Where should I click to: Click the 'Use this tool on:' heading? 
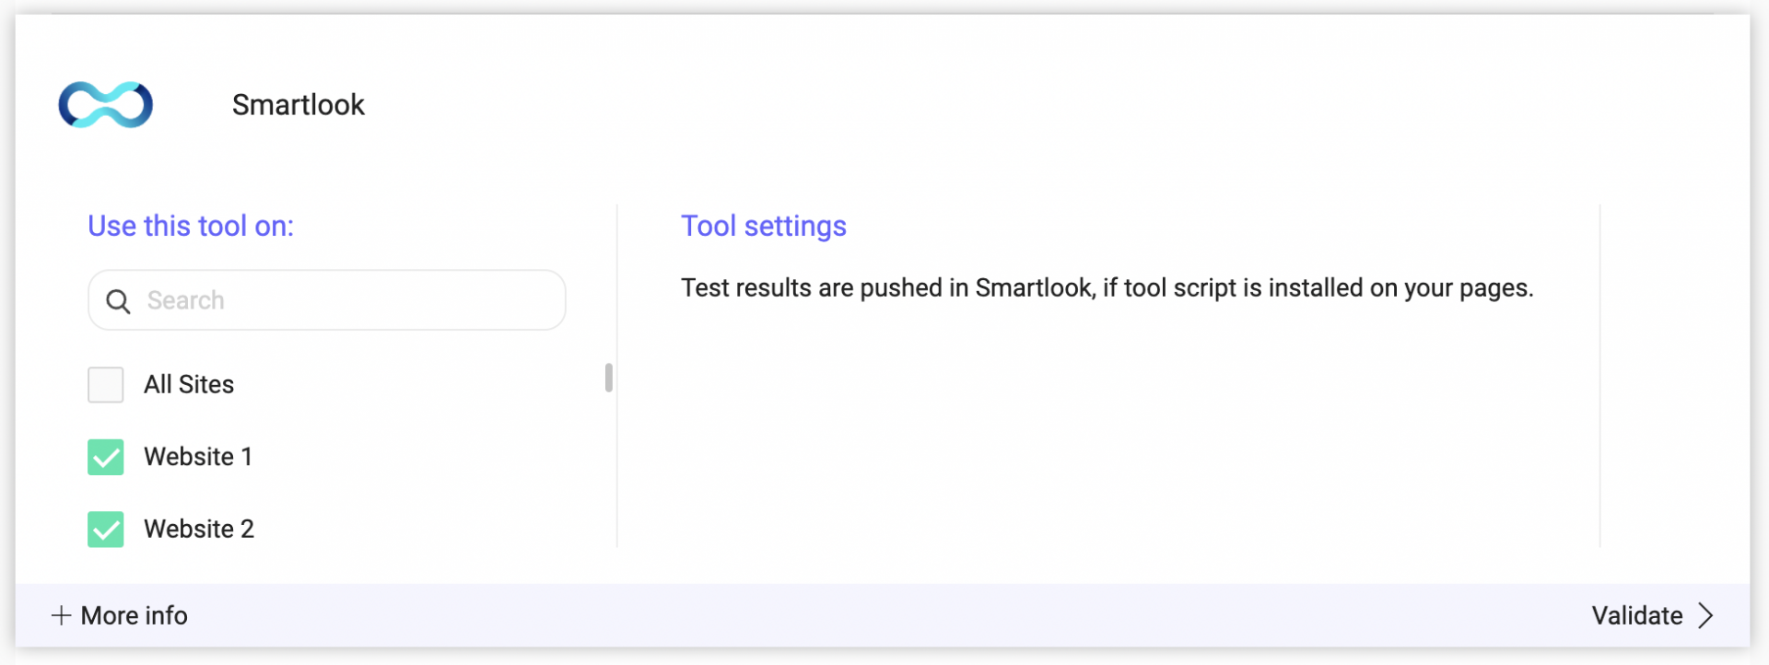click(x=191, y=226)
